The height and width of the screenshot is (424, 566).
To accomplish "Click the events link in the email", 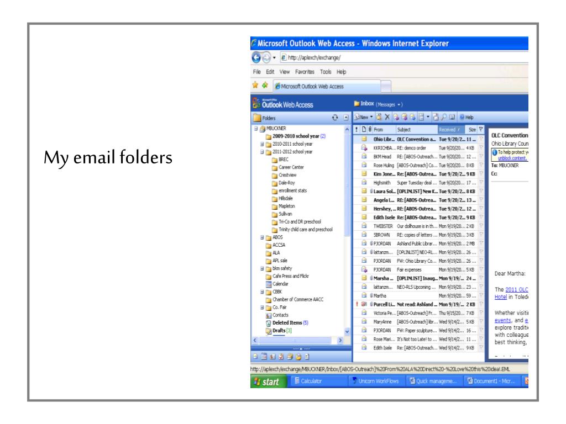I will point(503,320).
